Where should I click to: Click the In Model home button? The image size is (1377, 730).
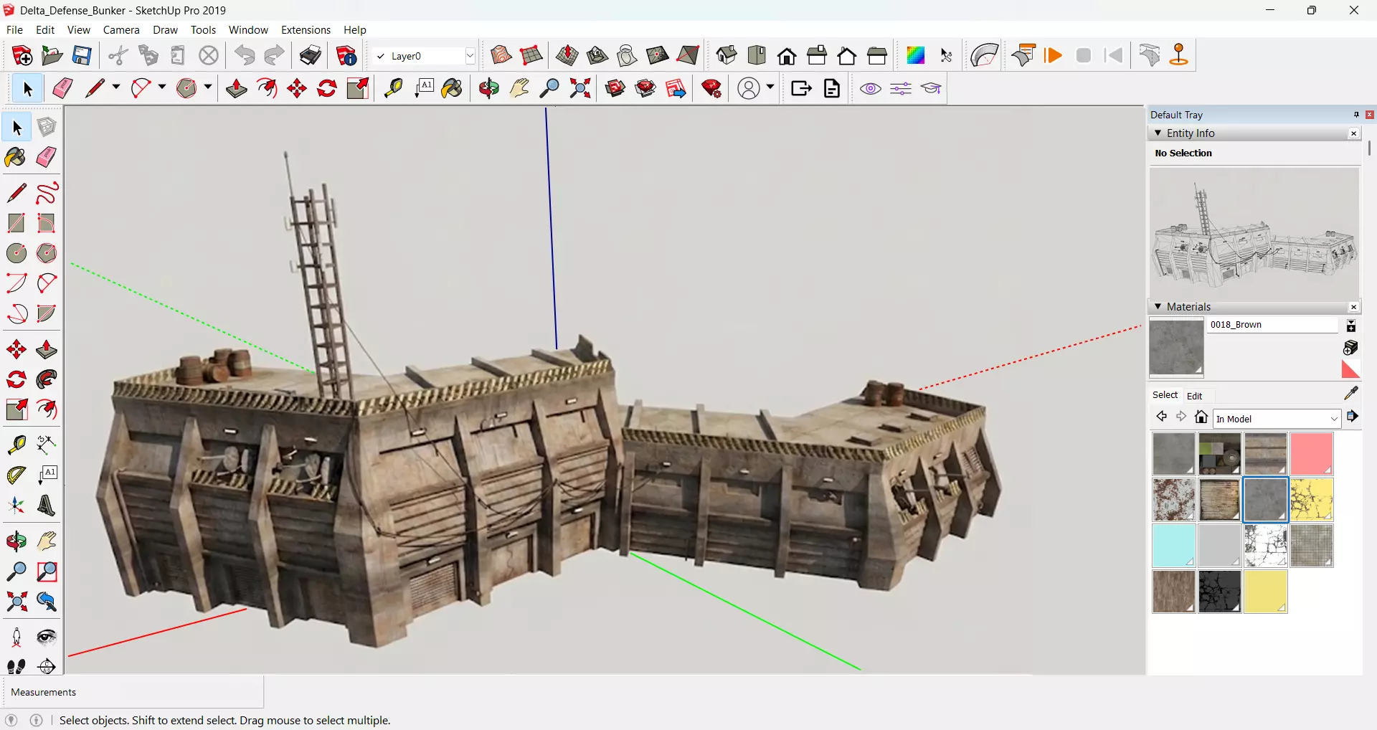pos(1201,417)
